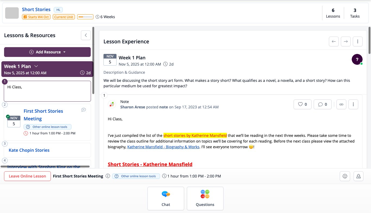
Task: Click the purple help question mark button
Action: [x=357, y=59]
